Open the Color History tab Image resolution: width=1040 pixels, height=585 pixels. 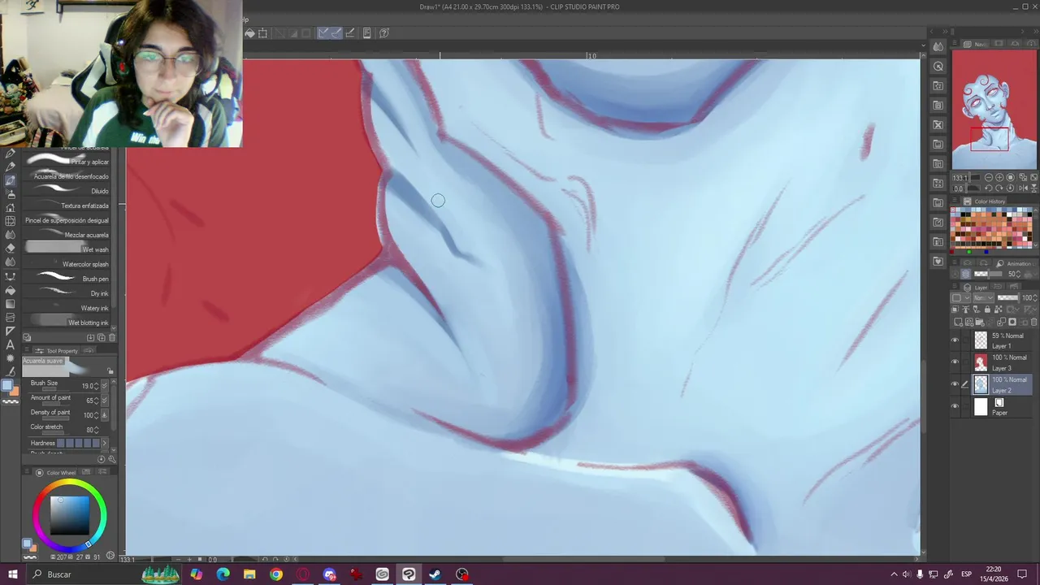coord(985,201)
